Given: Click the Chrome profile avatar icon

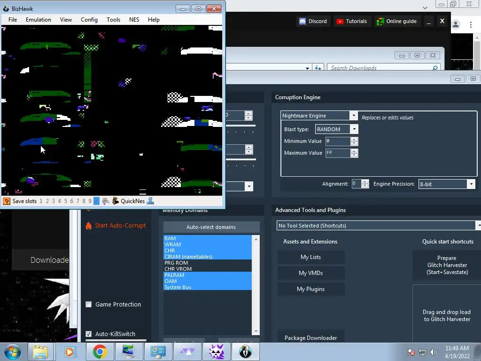Looking at the screenshot, I should tap(456, 24).
